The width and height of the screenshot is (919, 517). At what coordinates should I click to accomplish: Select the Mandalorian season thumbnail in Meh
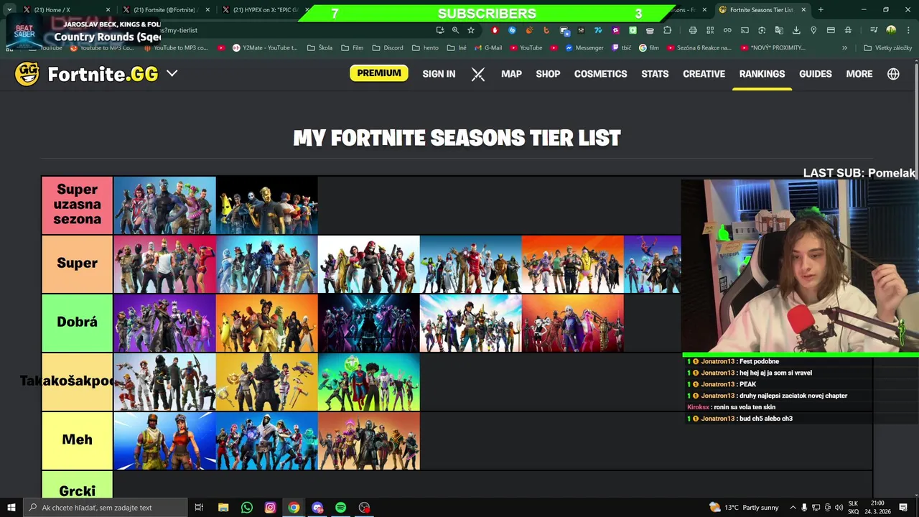click(368, 441)
